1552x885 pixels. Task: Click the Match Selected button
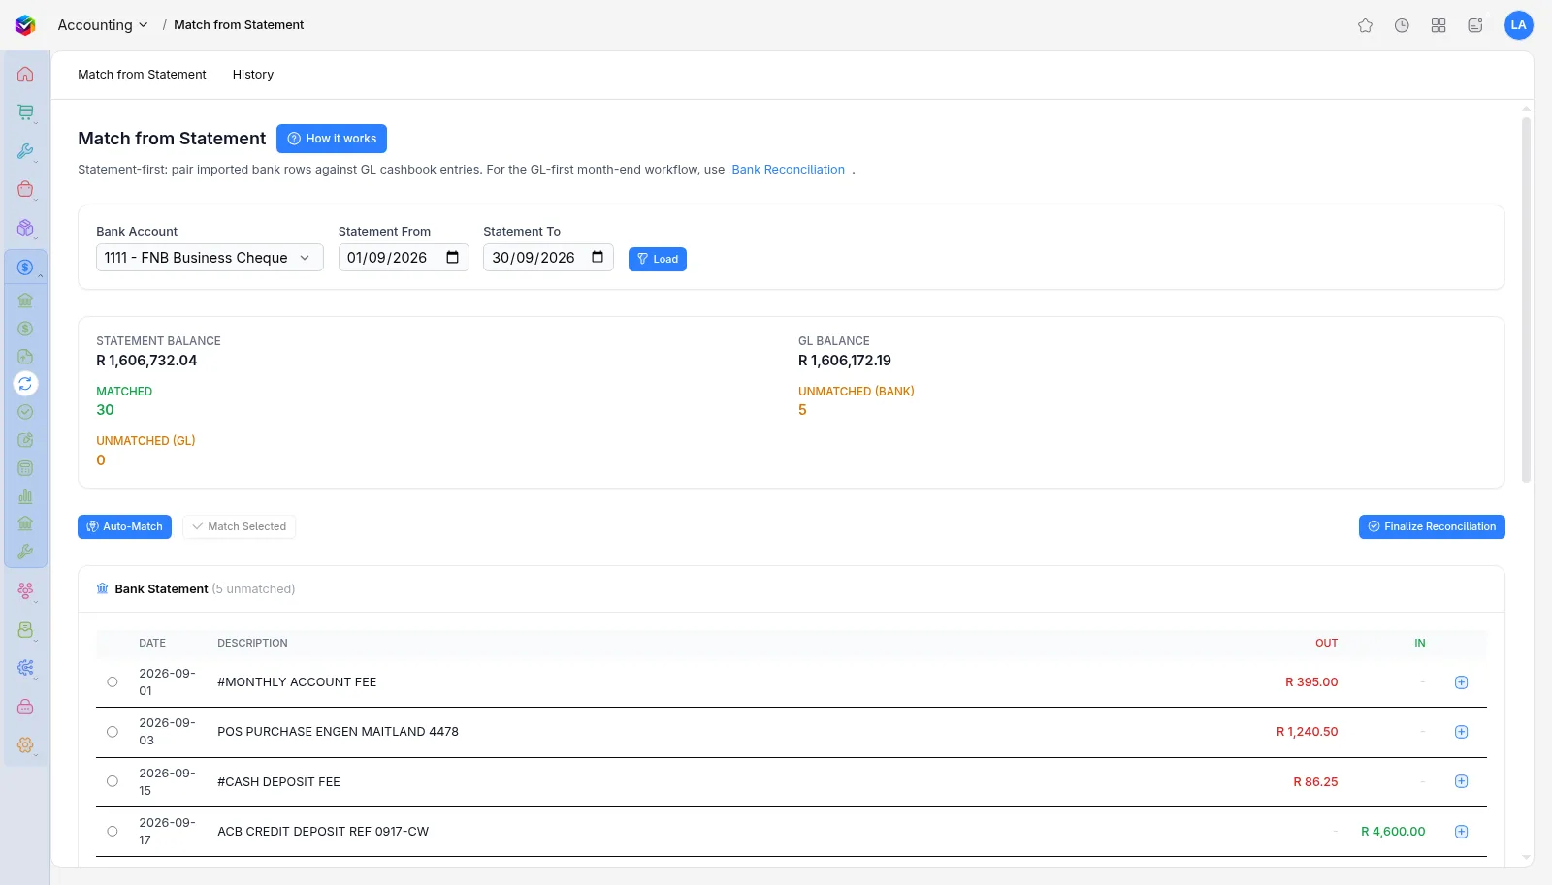coord(239,527)
